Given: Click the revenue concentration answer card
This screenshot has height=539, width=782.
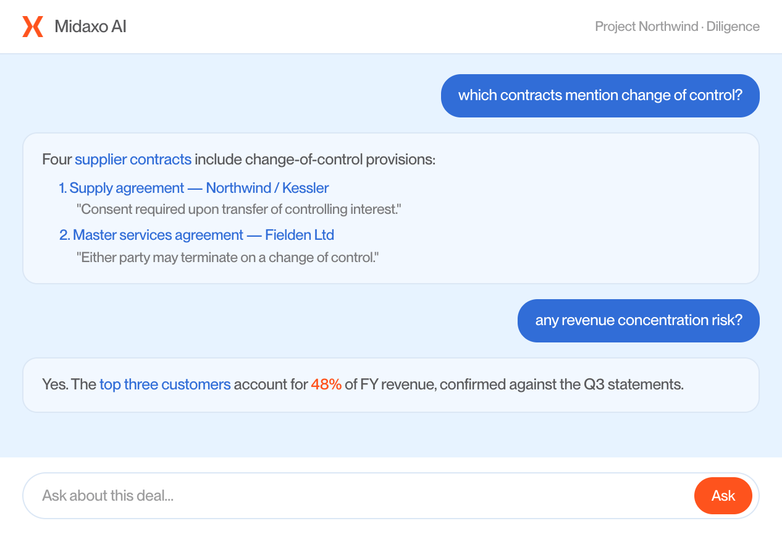Looking at the screenshot, I should click(x=391, y=385).
